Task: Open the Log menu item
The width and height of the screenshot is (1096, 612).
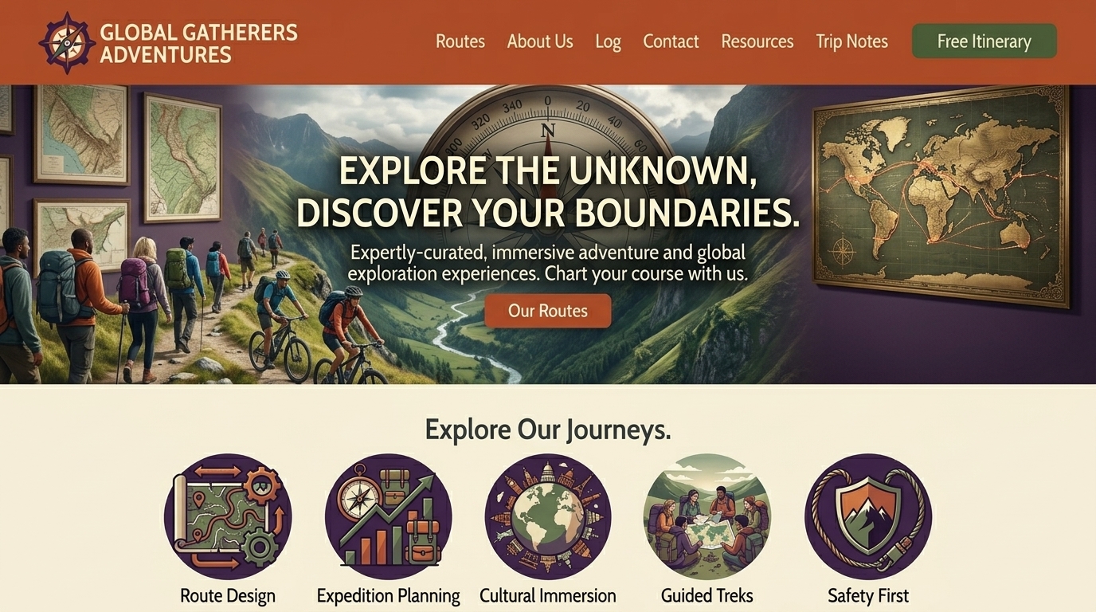Action: click(608, 42)
